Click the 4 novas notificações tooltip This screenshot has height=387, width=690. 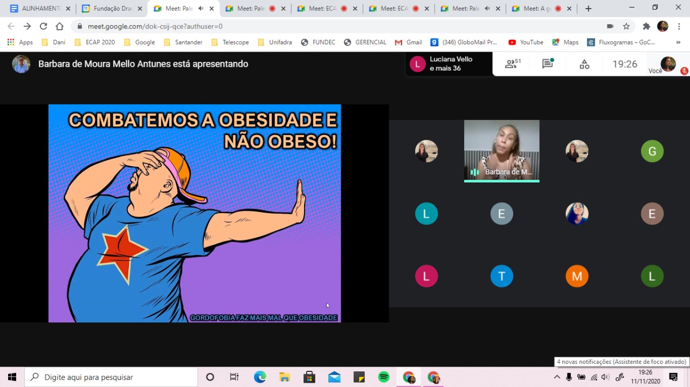(622, 362)
